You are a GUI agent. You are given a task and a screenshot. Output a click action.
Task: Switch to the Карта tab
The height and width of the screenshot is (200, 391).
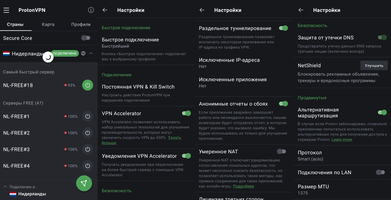point(48,24)
